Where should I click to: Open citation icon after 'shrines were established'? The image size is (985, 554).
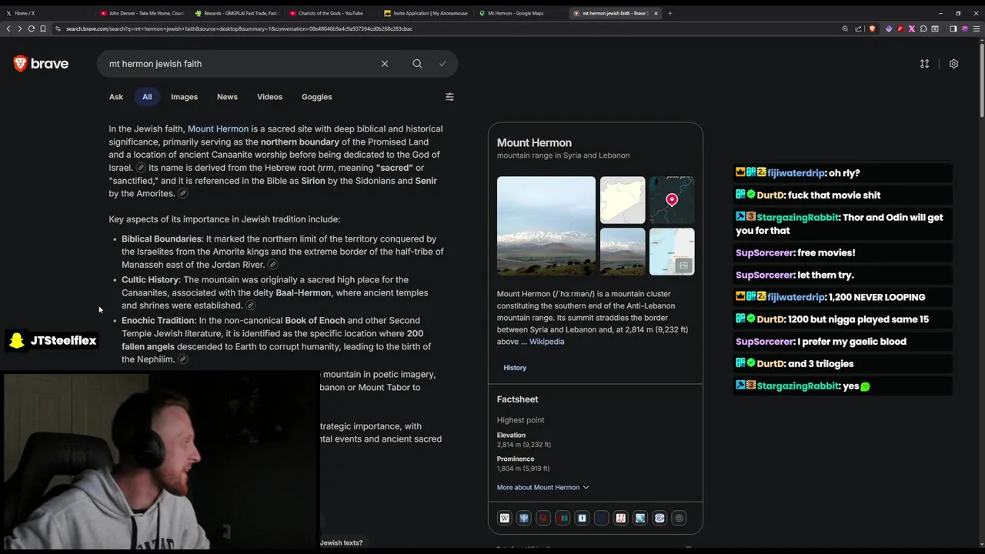(x=250, y=305)
